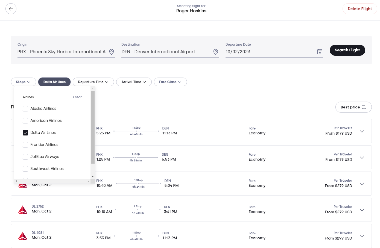Viewport: 380px width, 248px height.
Task: Open the Fare Class filter dropdown
Action: pyautogui.click(x=170, y=82)
